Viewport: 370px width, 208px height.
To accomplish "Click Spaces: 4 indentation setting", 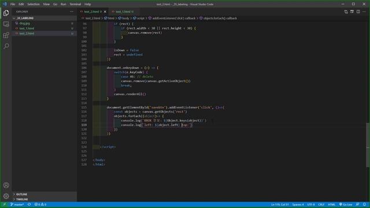I will [x=298, y=205].
